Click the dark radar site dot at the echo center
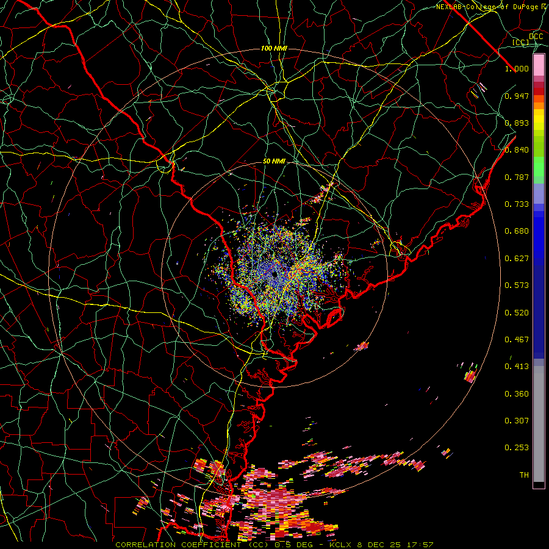Viewport: 549px width, 549px height. 274,274
